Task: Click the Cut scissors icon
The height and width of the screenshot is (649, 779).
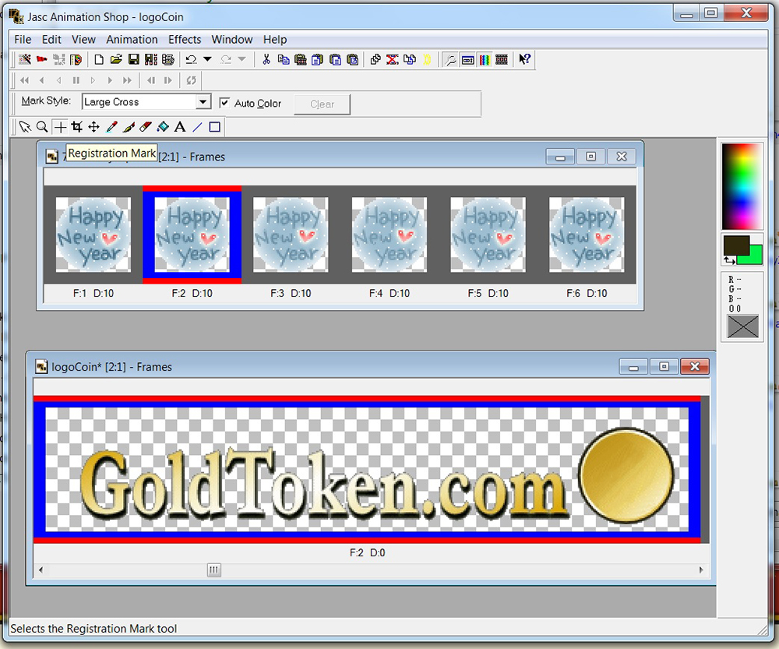Action: point(266,59)
